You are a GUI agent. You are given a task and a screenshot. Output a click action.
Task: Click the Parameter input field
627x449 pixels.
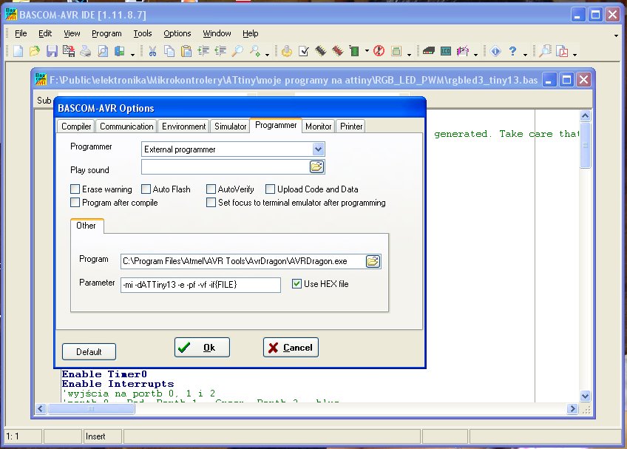tap(200, 285)
